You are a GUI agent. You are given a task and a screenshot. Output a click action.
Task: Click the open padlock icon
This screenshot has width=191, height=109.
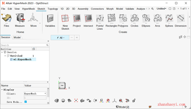[x=134, y=101]
